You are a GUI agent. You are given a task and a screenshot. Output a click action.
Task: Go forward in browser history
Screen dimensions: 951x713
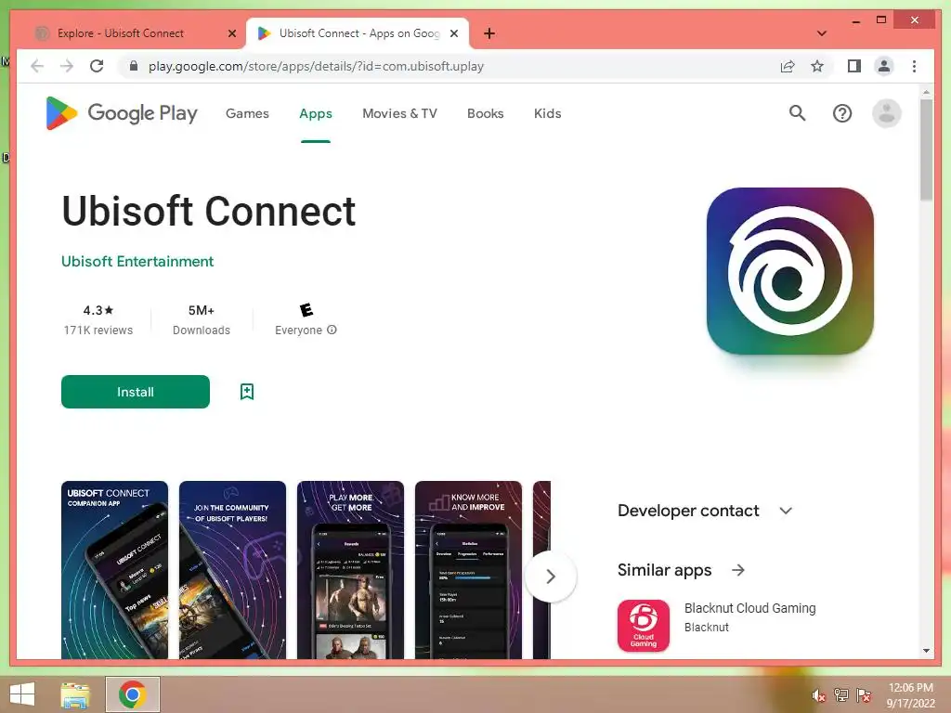pyautogui.click(x=67, y=66)
